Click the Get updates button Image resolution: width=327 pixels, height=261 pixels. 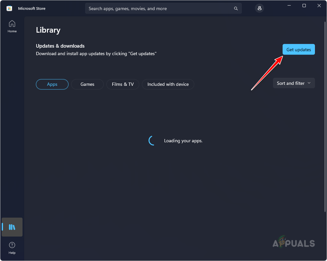(299, 49)
